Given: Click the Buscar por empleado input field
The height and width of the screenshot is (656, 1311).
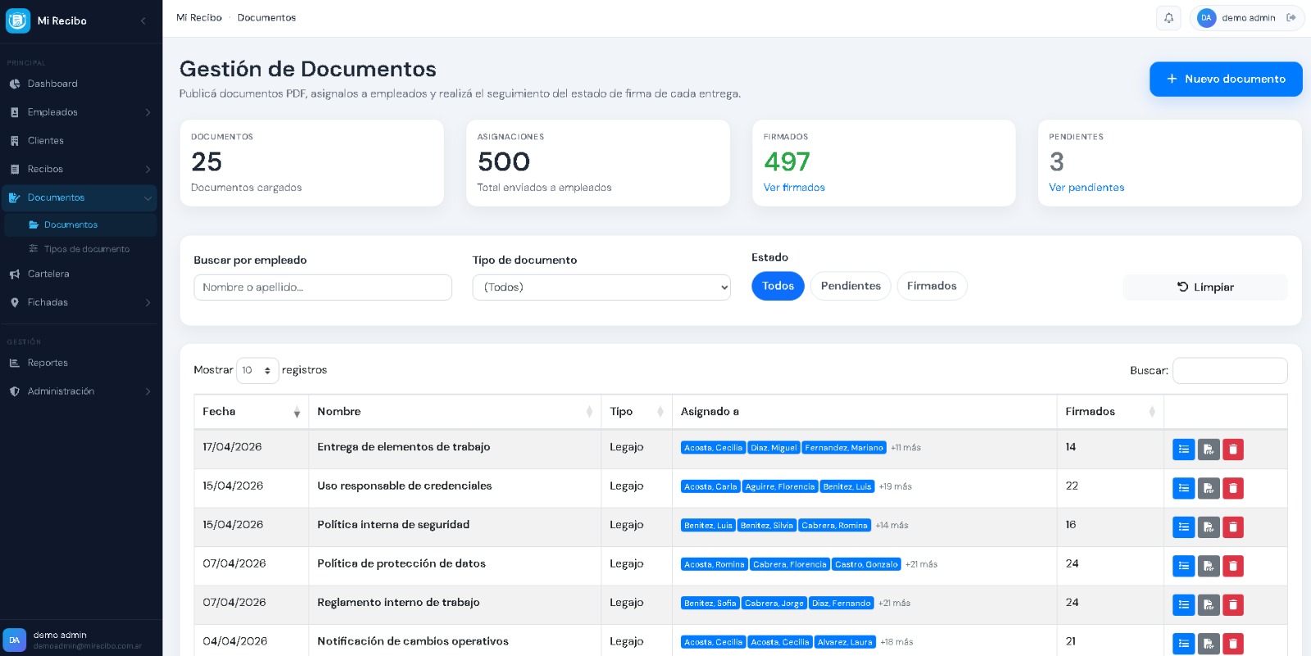Looking at the screenshot, I should click(x=323, y=287).
